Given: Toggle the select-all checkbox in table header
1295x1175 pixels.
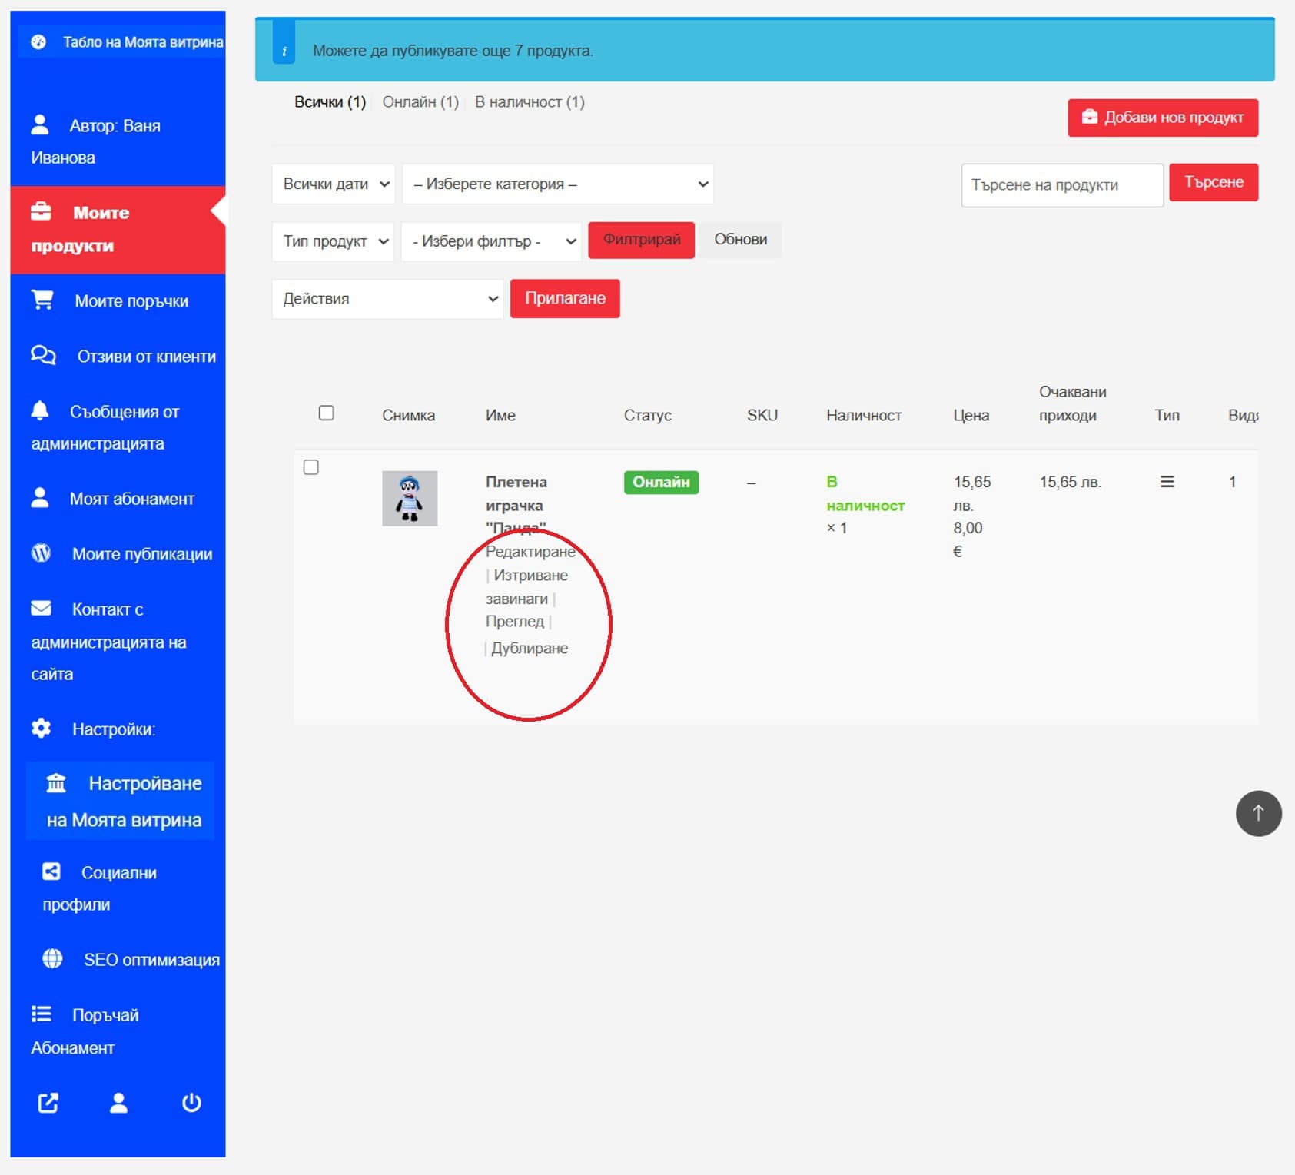Looking at the screenshot, I should (326, 413).
